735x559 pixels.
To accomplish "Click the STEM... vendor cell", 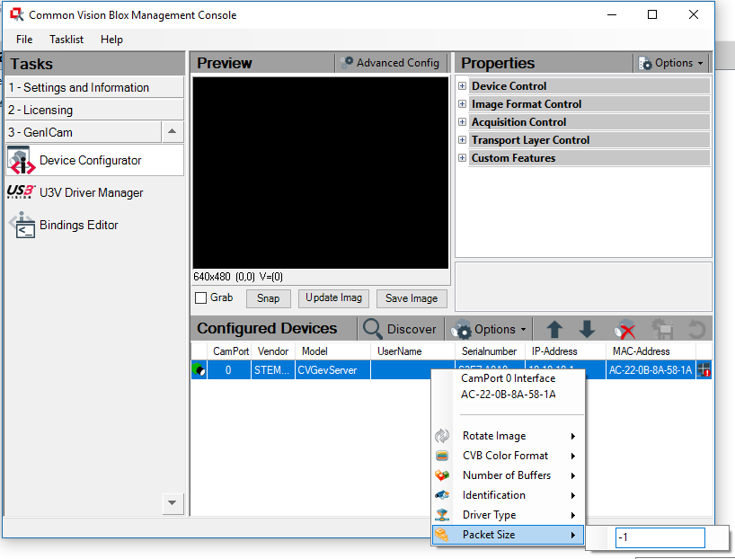I will point(273,370).
